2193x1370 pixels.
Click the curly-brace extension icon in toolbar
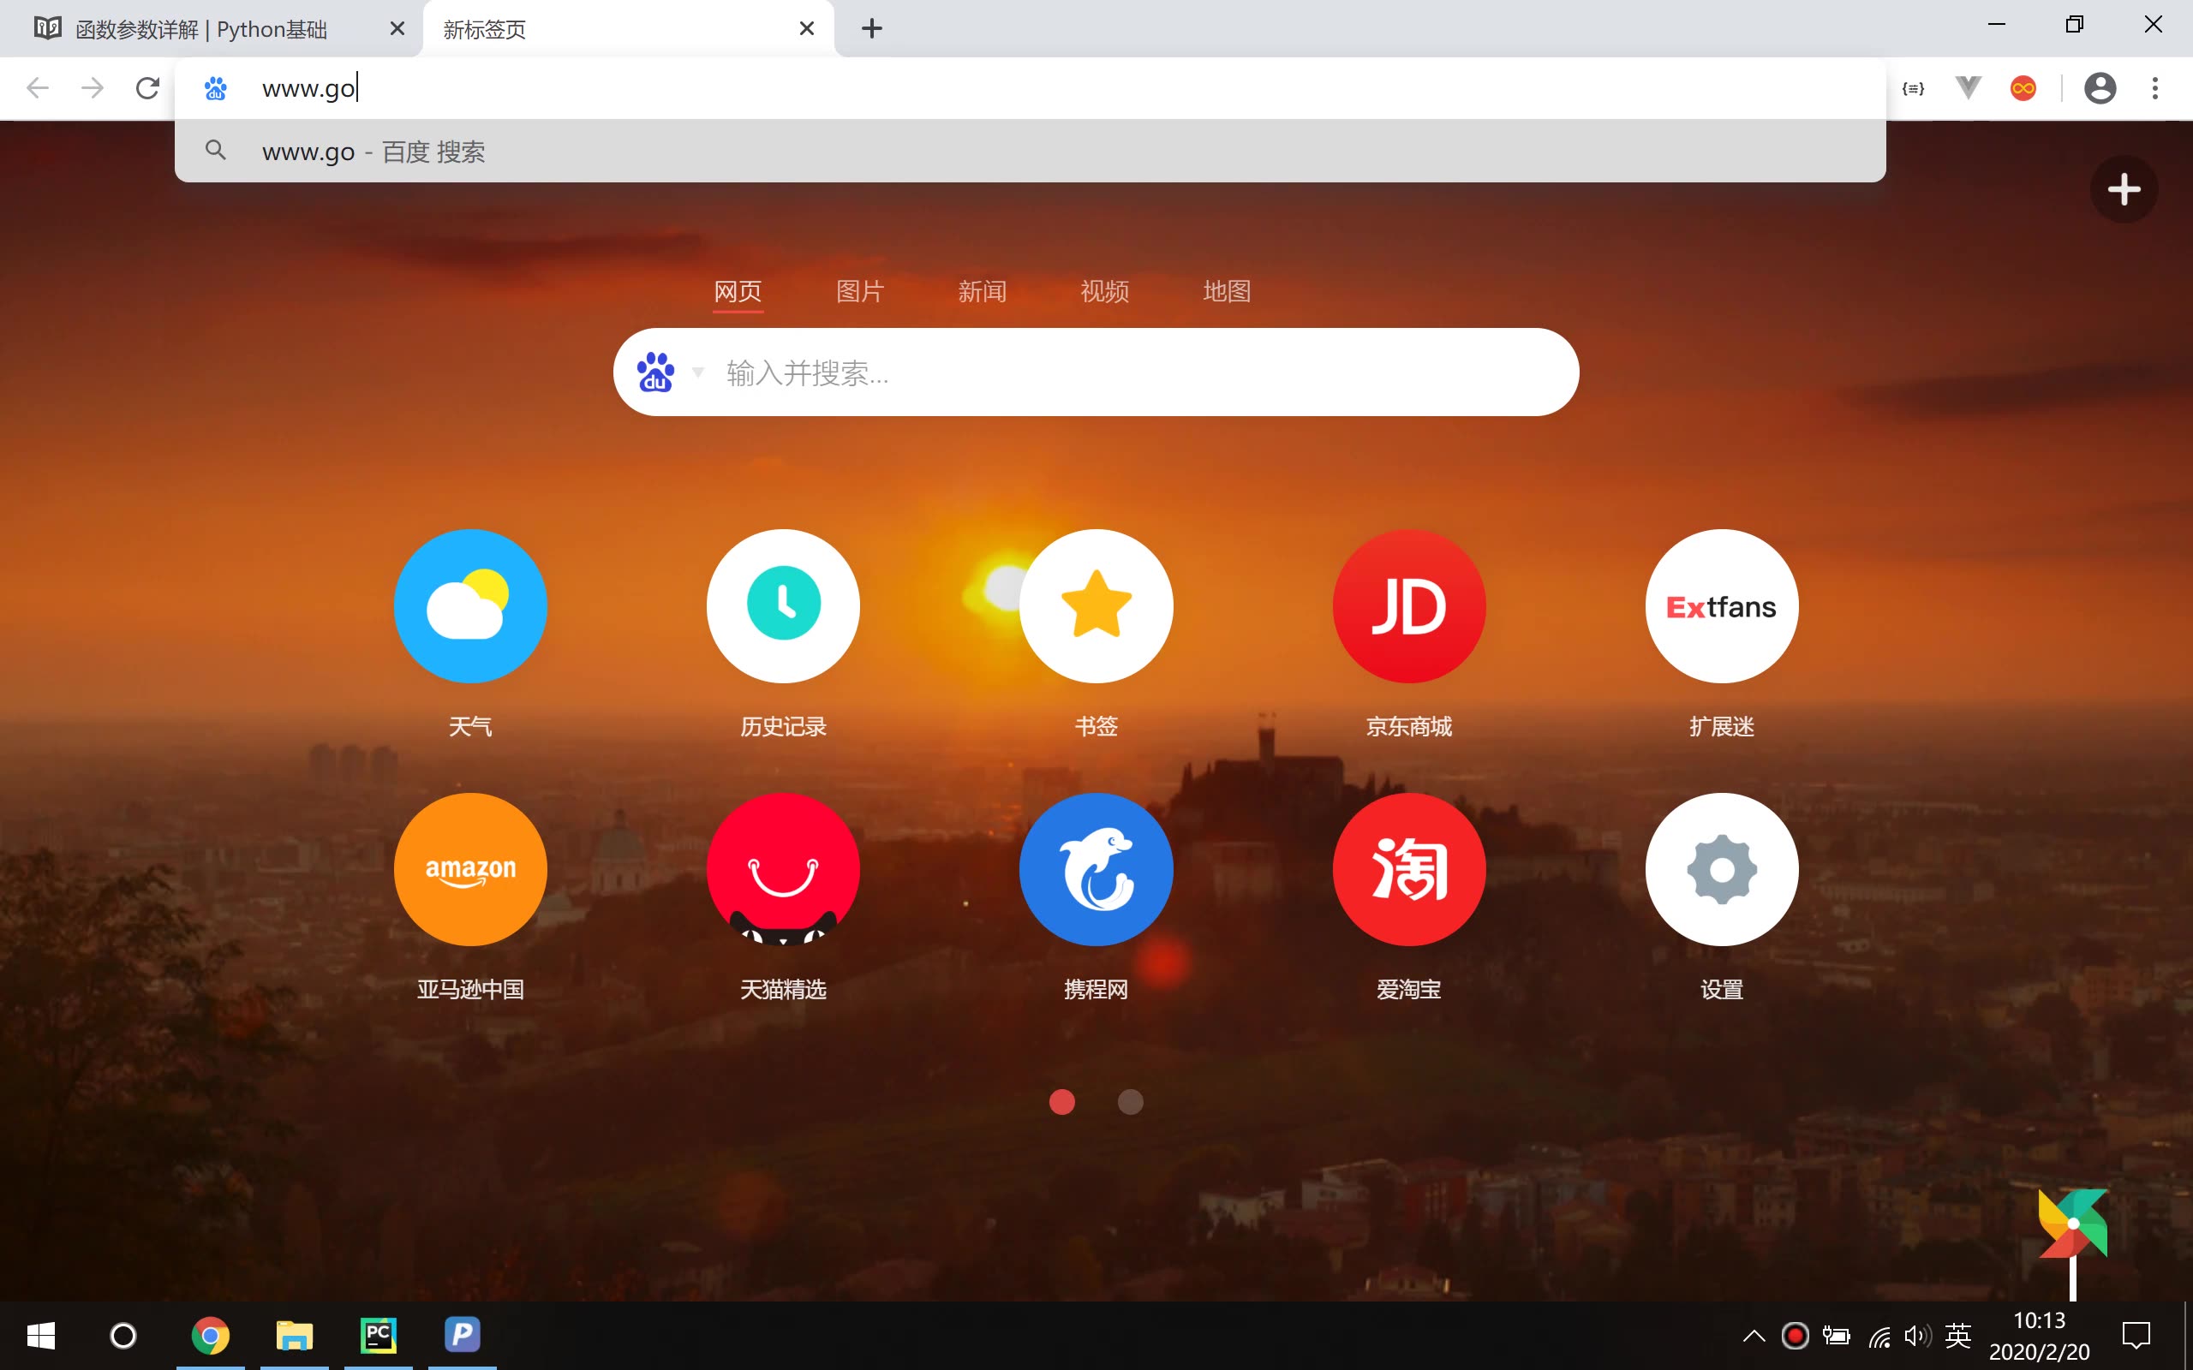click(1913, 88)
